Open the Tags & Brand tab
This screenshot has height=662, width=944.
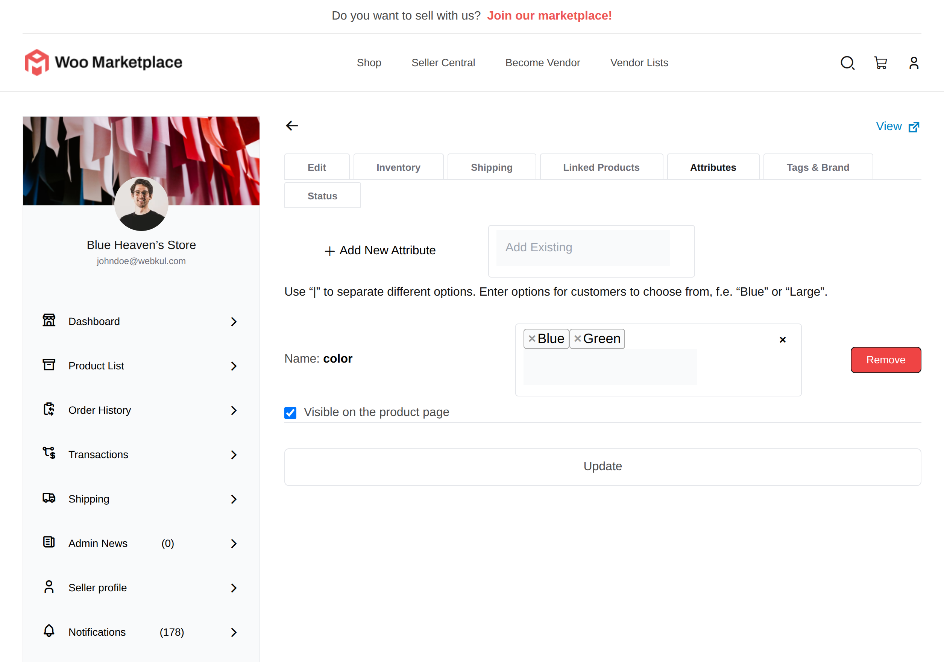[817, 167]
